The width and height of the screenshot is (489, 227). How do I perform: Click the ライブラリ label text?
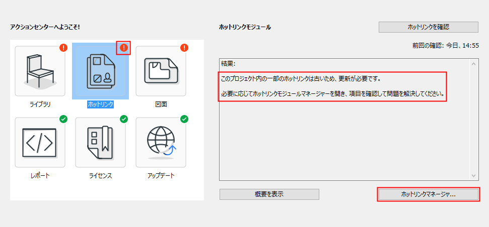(x=40, y=104)
